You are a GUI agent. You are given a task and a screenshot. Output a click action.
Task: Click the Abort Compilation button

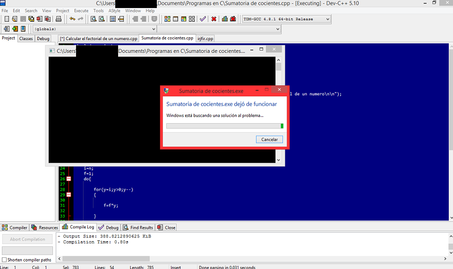point(27,239)
